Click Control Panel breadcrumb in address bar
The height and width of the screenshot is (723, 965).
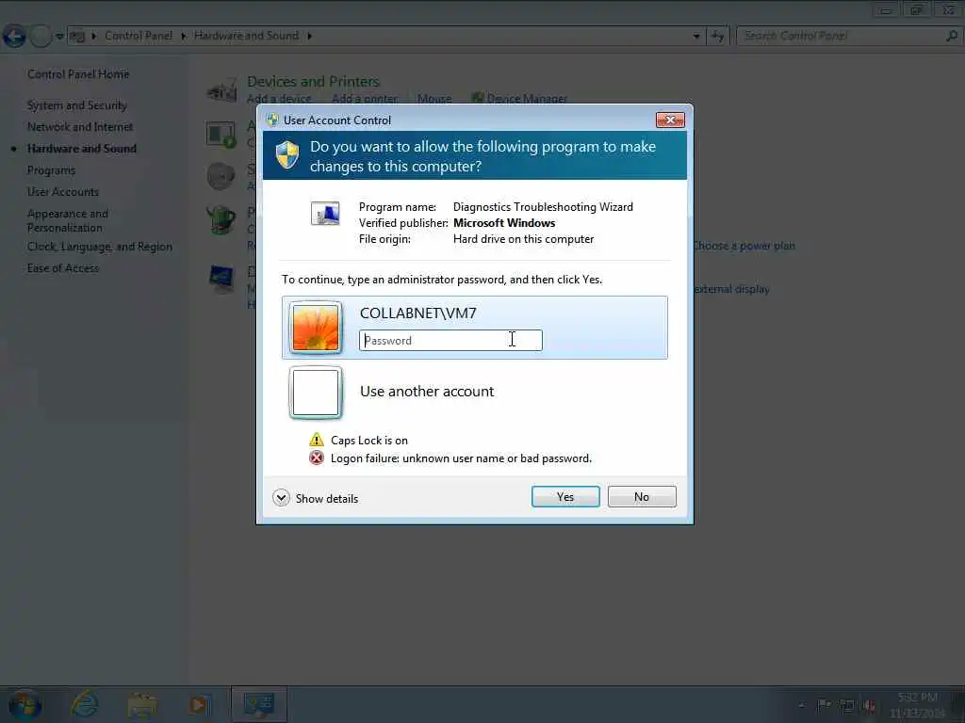click(139, 36)
